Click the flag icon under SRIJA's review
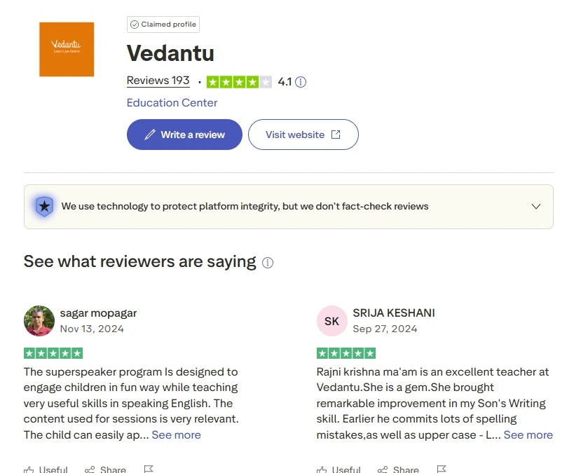 pos(442,468)
